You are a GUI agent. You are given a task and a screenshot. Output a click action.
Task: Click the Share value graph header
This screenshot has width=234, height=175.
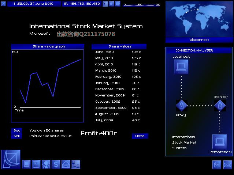[48, 46]
